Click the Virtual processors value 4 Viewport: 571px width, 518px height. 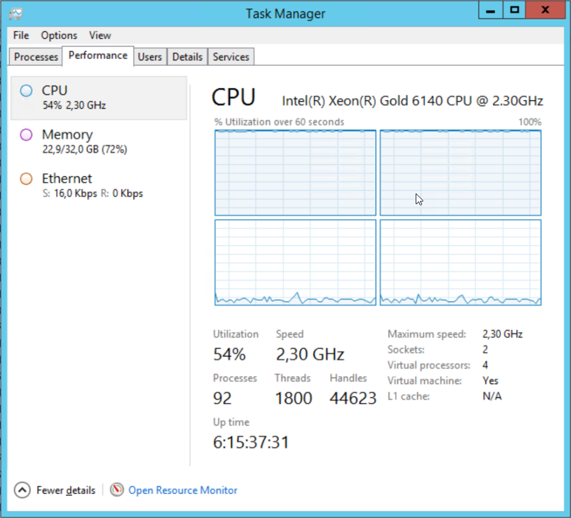pyautogui.click(x=485, y=365)
